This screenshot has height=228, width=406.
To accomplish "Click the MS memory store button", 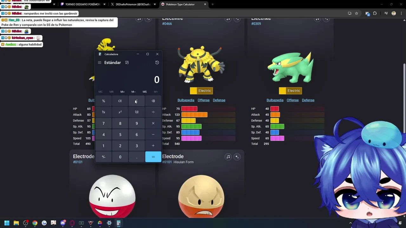I will tap(145, 92).
